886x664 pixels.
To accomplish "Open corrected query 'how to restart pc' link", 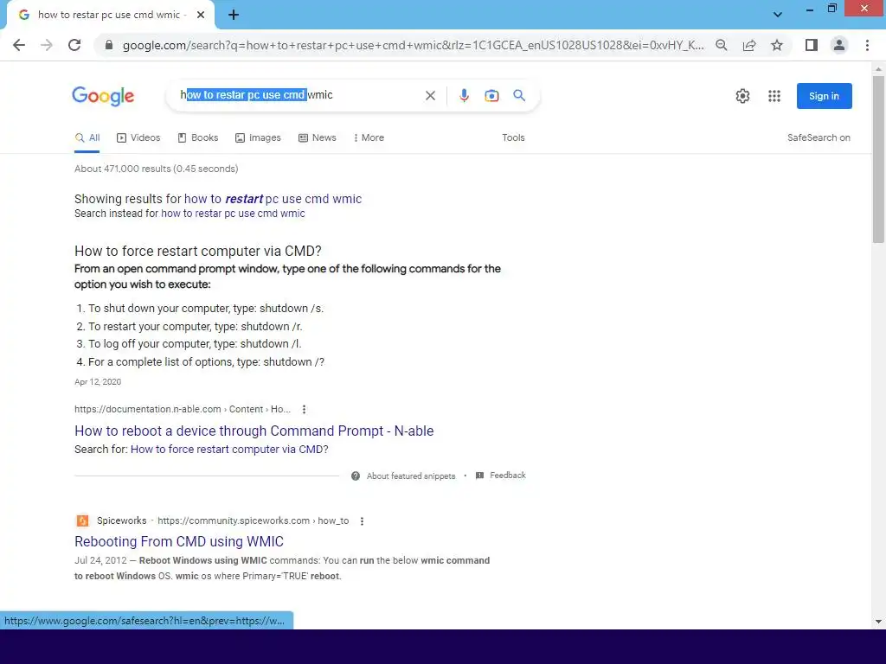I will (x=273, y=199).
